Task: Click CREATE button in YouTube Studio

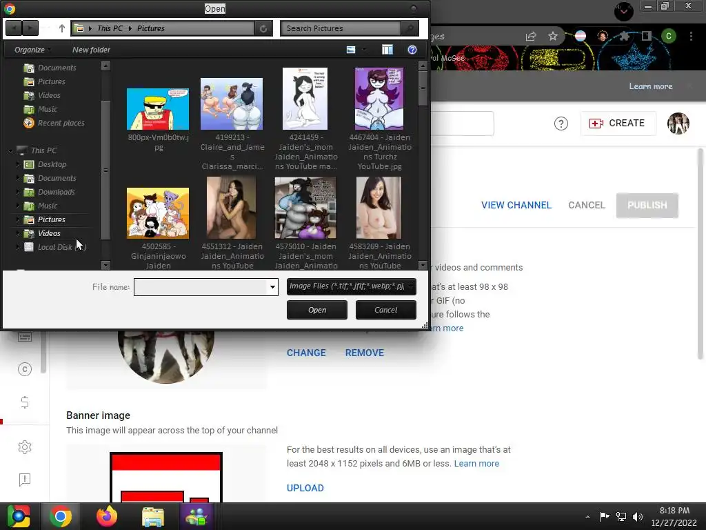Action: pos(618,124)
